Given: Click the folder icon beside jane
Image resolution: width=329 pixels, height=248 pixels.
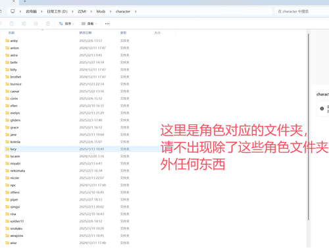Looking at the screenshot, I should (7, 135).
